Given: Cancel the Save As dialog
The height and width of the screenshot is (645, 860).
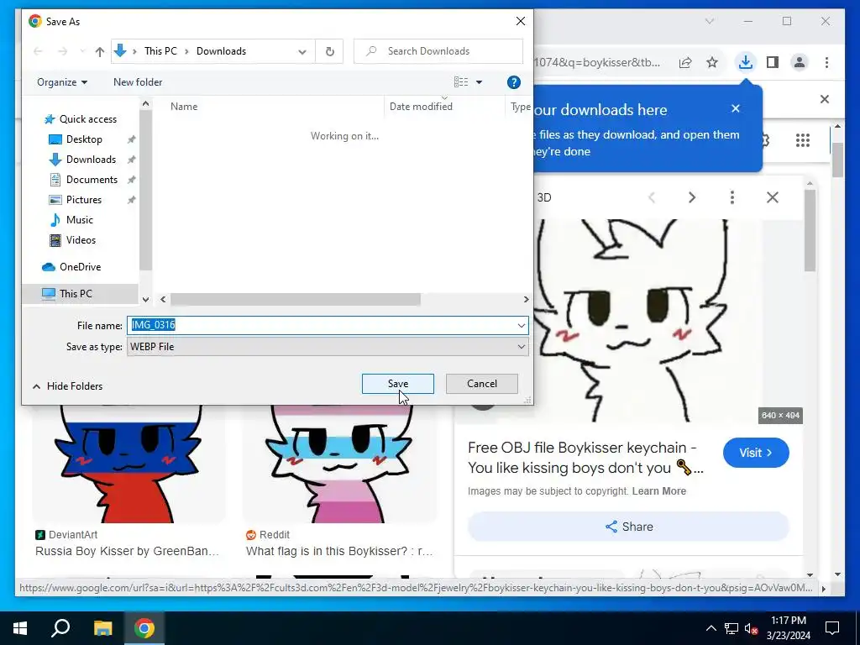Looking at the screenshot, I should click(481, 383).
